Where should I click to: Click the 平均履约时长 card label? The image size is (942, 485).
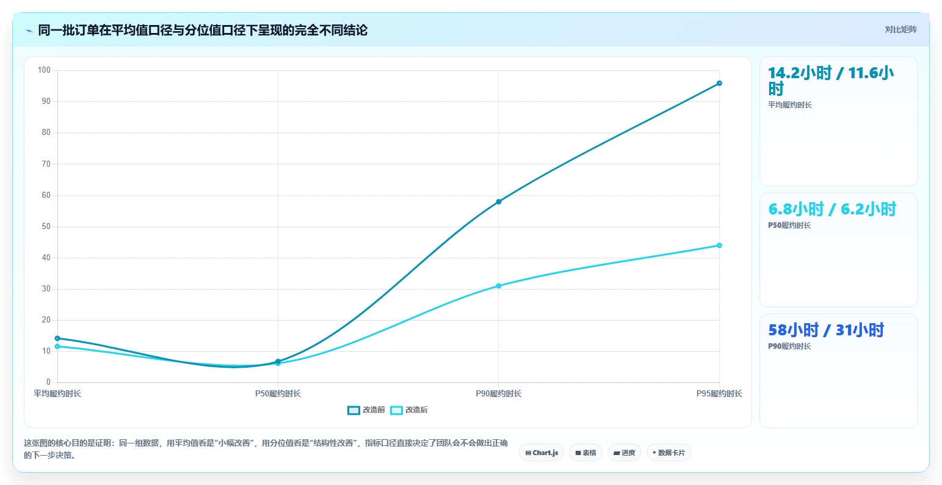click(790, 105)
